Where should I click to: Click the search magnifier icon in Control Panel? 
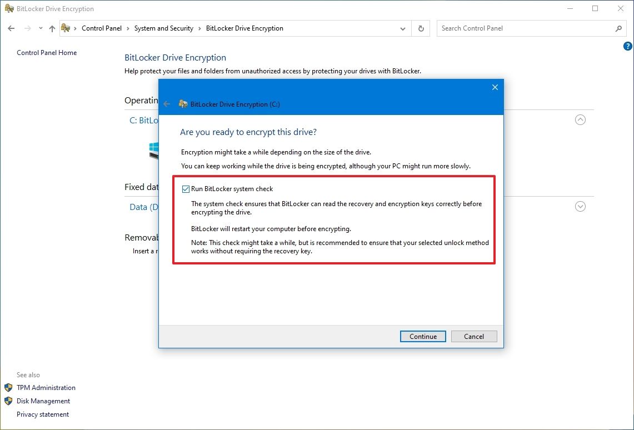point(618,28)
